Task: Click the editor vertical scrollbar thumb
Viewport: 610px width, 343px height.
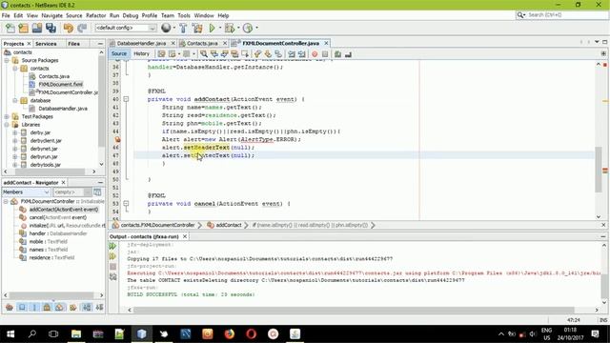Action: 599,170
